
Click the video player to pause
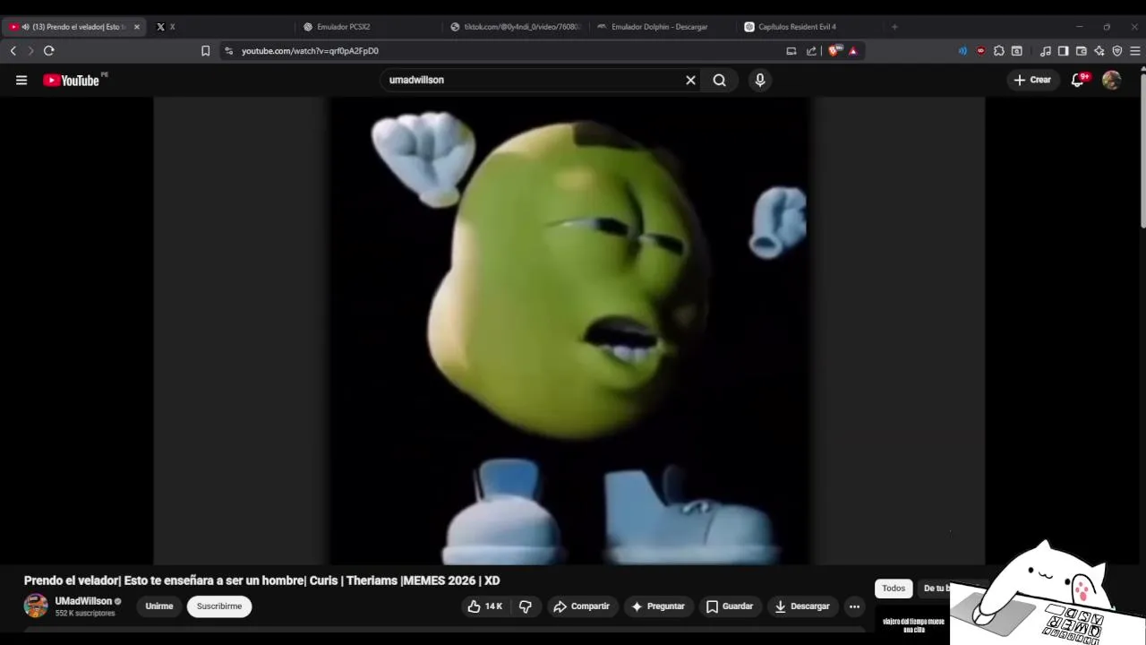(x=569, y=331)
